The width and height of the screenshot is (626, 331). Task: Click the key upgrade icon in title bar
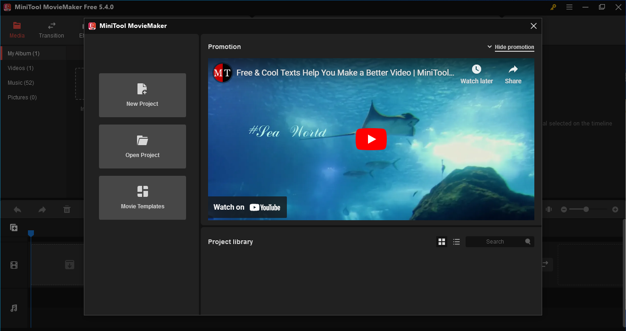[554, 7]
